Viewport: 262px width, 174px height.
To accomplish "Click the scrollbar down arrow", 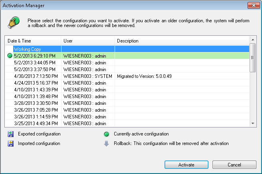I will 253,123.
